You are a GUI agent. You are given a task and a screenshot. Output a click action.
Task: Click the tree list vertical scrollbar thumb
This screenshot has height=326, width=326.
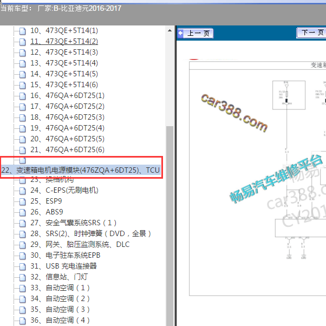(169, 226)
